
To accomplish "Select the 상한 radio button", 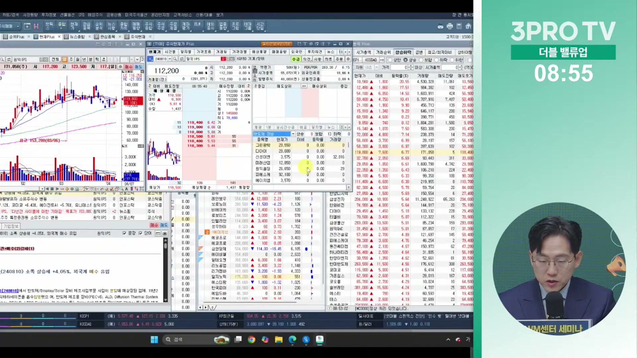I will pos(390,60).
